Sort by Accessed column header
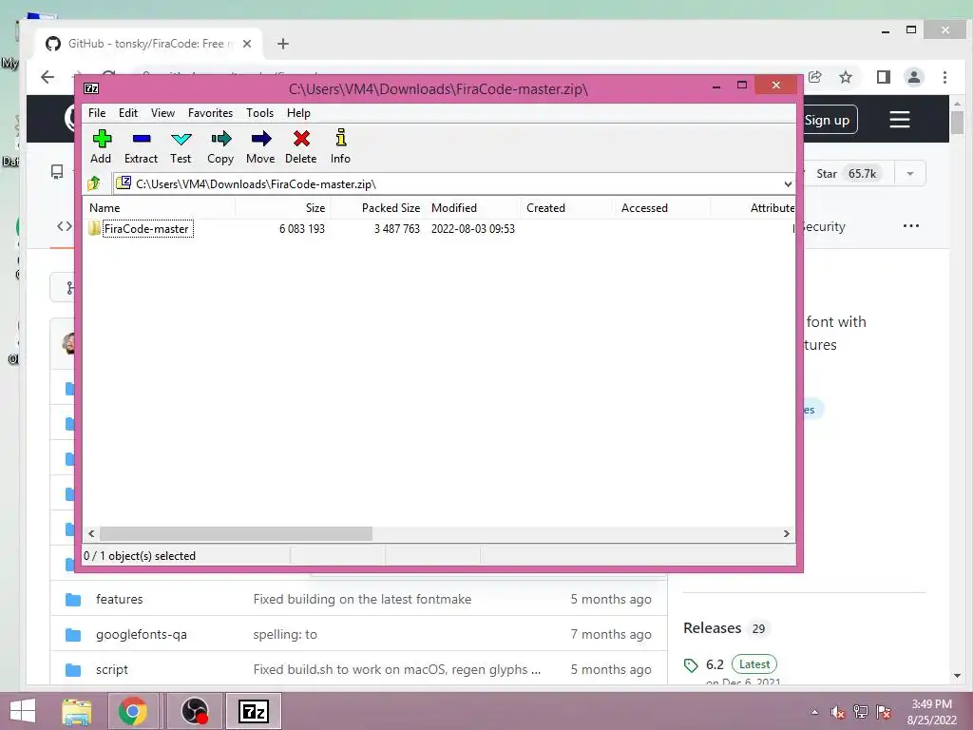Screen dimensions: 973x730 (x=661, y=208)
